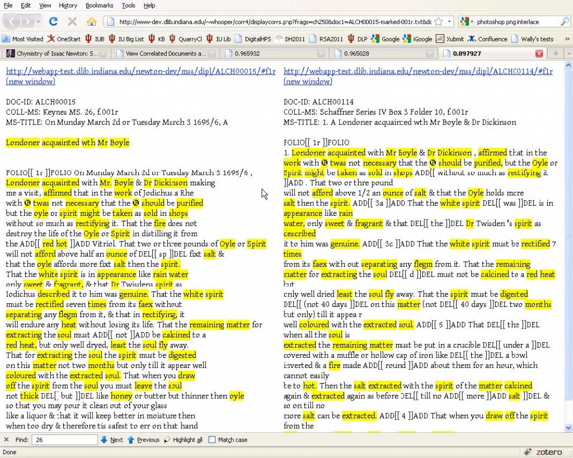The width and height of the screenshot is (573, 458).
Task: Open the Google search engine icon menu
Action: tap(466, 22)
